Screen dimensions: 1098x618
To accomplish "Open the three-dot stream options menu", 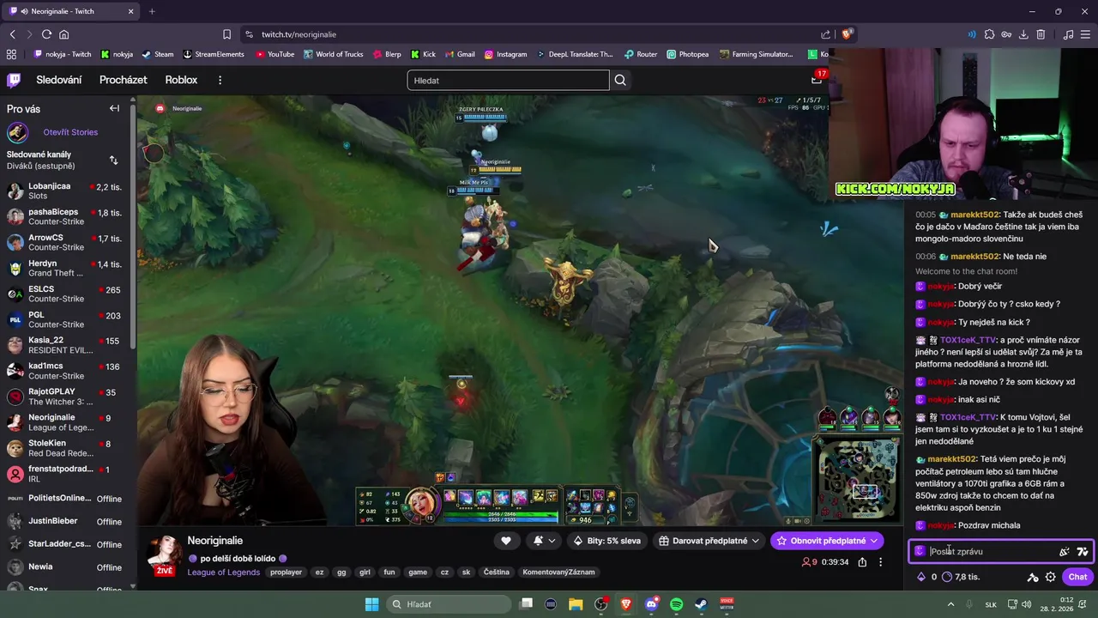I will coord(880,562).
